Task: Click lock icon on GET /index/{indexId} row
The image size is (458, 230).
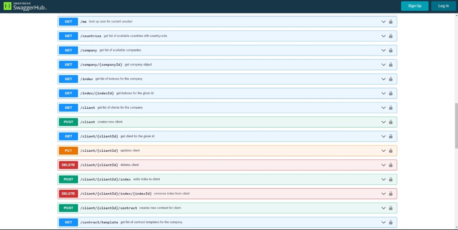Action: (390, 93)
